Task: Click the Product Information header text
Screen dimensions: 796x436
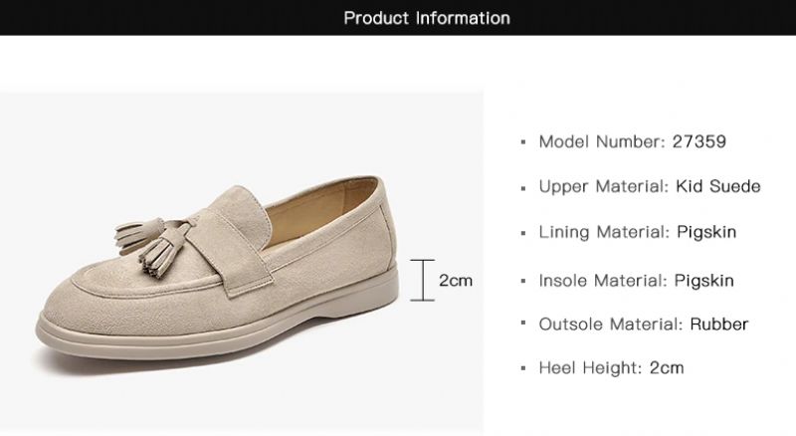Action: coord(427,18)
